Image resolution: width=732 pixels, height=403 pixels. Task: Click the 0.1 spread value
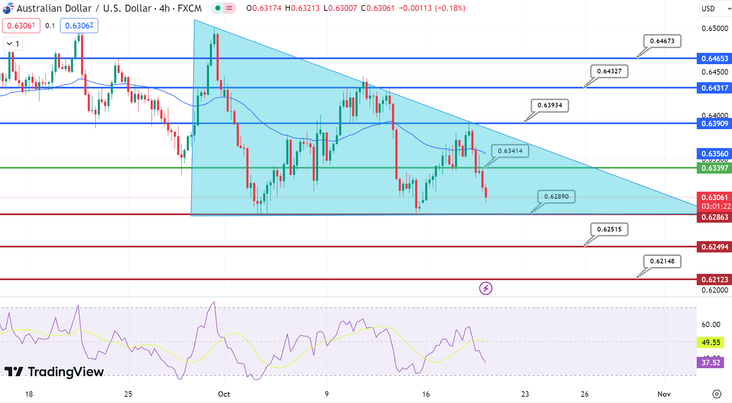[x=50, y=26]
